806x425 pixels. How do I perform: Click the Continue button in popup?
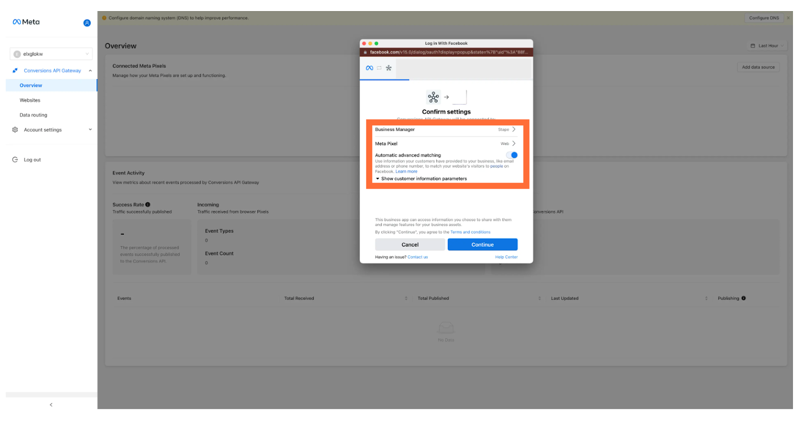(x=483, y=245)
